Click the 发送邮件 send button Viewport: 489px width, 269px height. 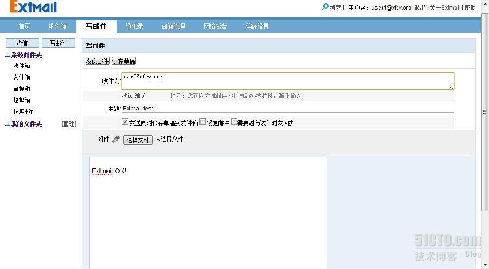[98, 61]
